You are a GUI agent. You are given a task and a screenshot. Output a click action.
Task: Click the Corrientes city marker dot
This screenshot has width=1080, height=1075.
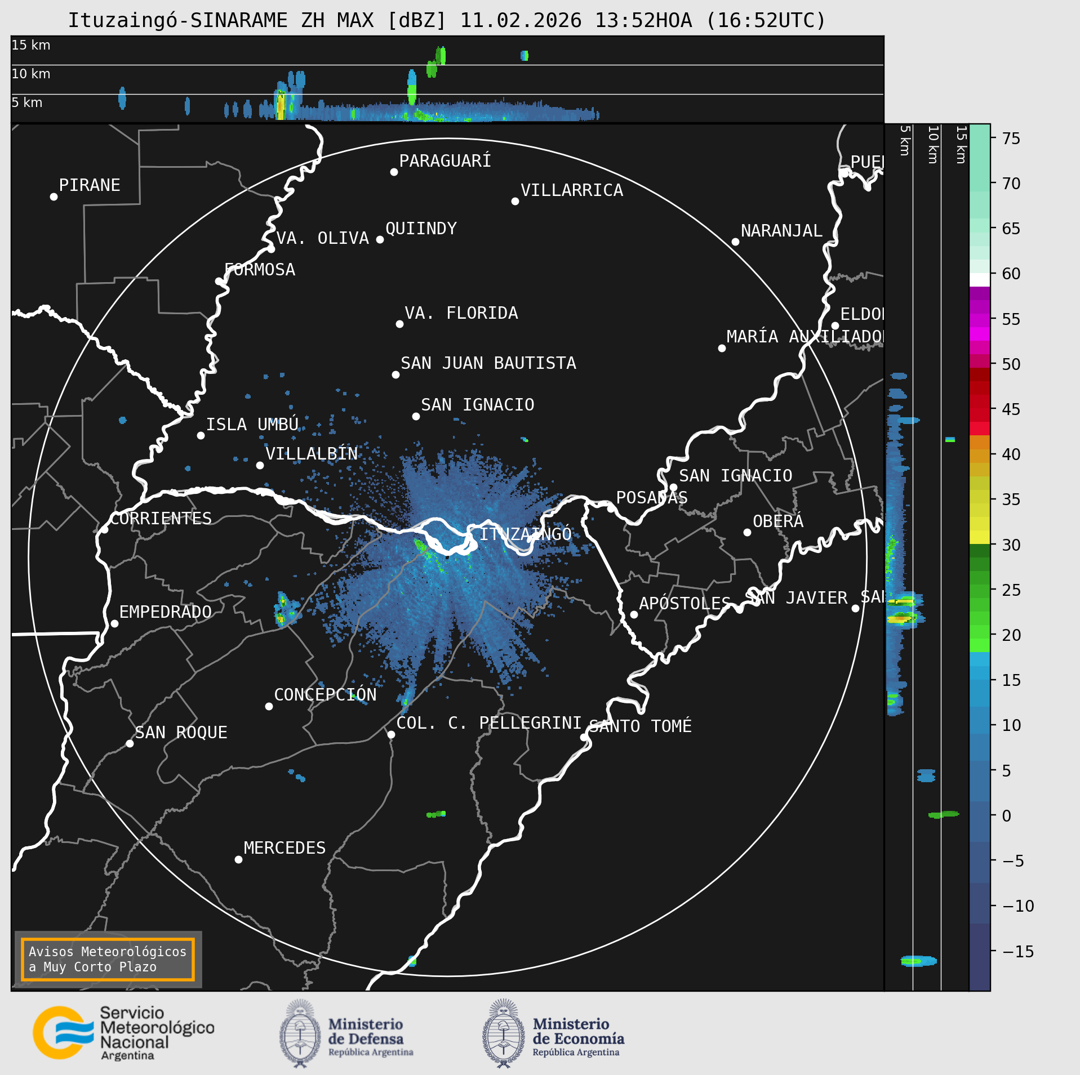pos(104,529)
